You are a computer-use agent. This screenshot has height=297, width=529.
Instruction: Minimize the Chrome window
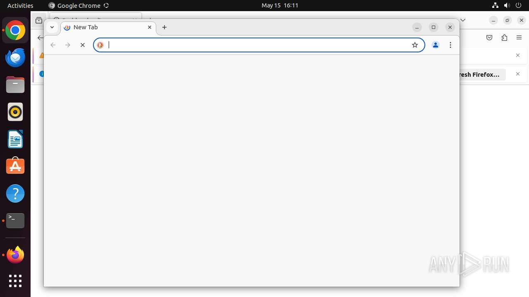(417, 27)
